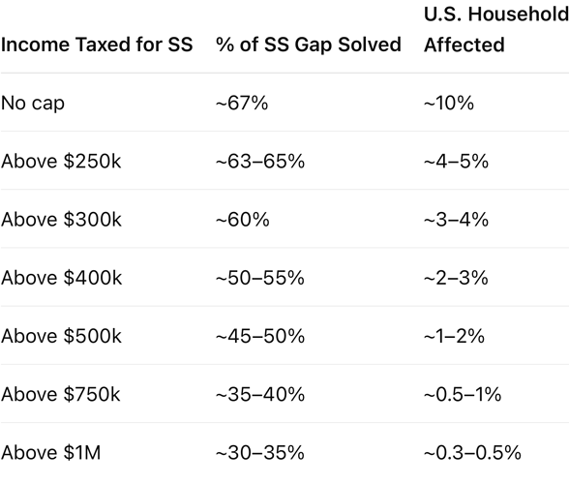Click the '~10%' households affected cell
569x484 pixels.
[x=449, y=103]
